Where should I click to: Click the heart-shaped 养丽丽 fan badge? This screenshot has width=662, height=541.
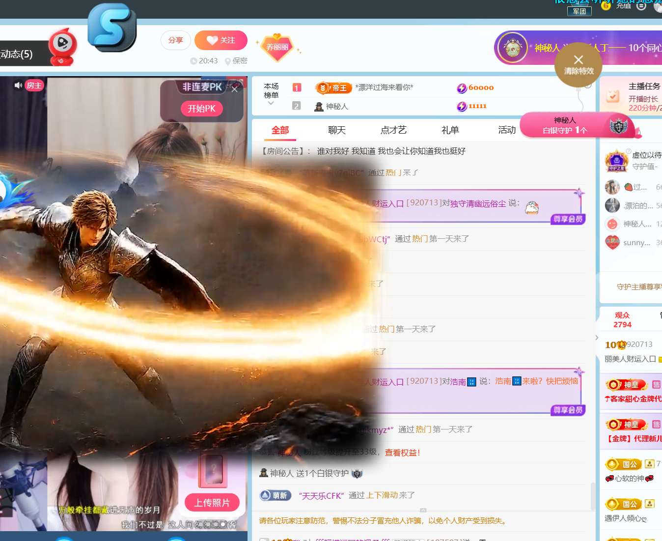(x=277, y=48)
